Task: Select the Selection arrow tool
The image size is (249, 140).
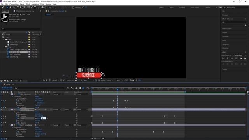Action: [x=7, y=7]
